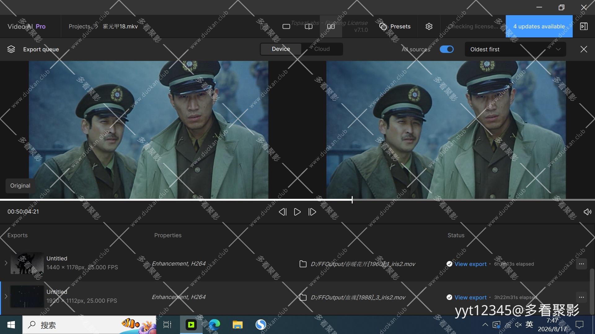Image resolution: width=595 pixels, height=334 pixels.
Task: Switch to single view layout
Action: [286, 27]
